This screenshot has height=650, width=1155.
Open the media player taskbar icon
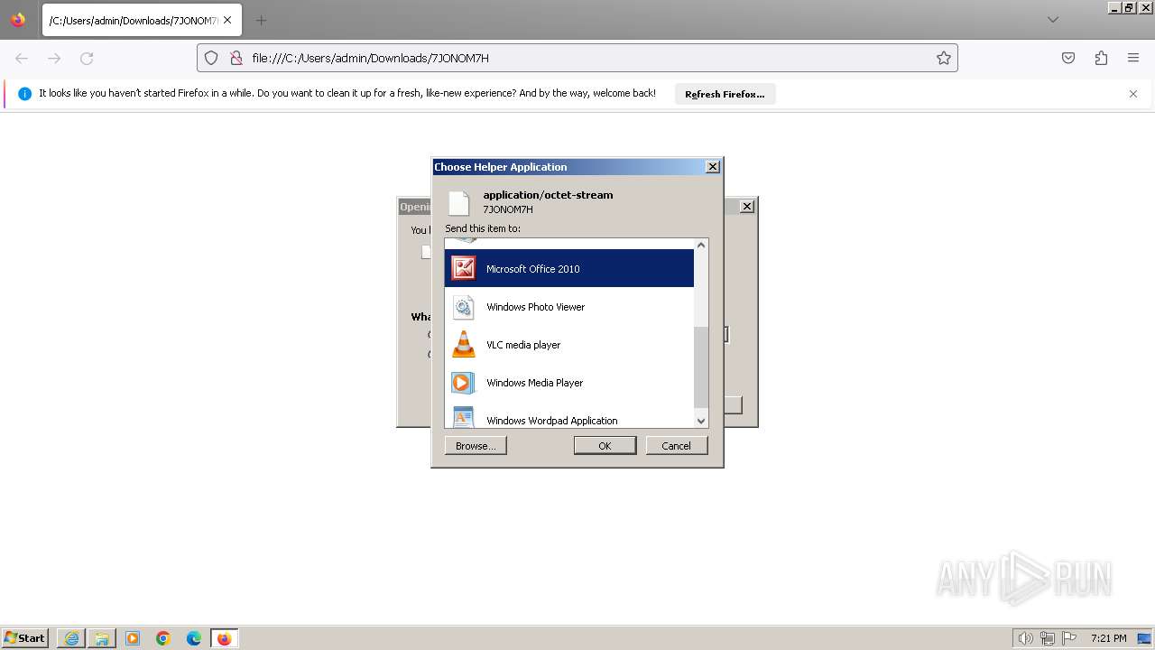point(133,638)
